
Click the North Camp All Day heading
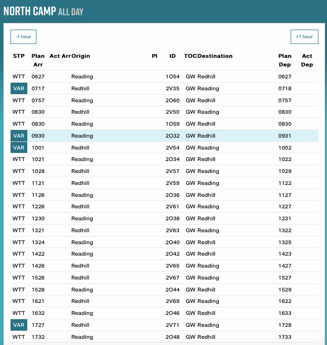pos(44,11)
